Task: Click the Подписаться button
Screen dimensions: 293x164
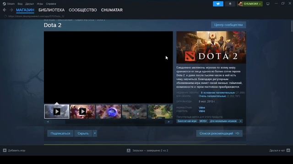Action: click(60, 133)
